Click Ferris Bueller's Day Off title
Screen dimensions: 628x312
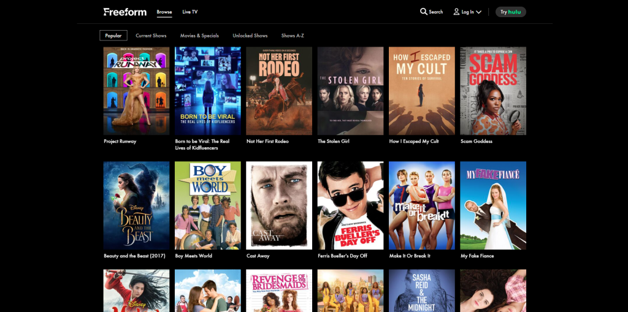coord(342,256)
